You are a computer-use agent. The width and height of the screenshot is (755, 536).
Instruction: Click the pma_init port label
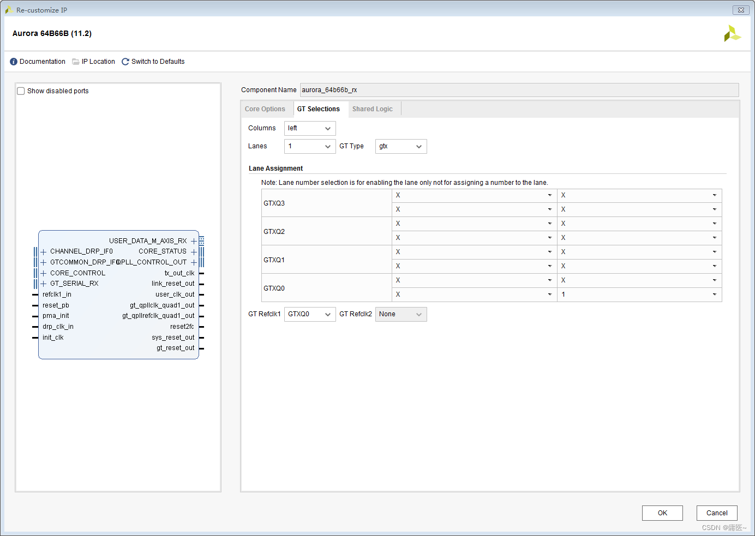tap(56, 316)
